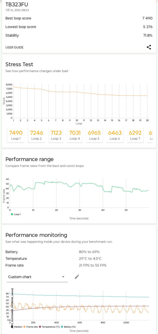Open the Custom chart combo box
The width and height of the screenshot is (158, 334).
coord(37,277)
